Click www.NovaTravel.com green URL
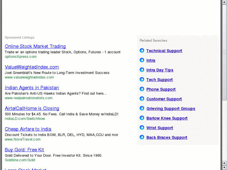This screenshot has width=227, height=170. pos(22,139)
